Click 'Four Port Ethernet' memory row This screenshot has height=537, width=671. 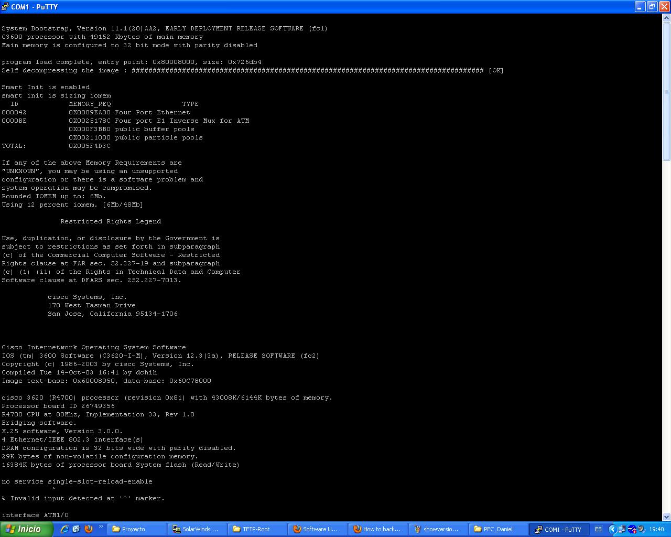tap(96, 112)
